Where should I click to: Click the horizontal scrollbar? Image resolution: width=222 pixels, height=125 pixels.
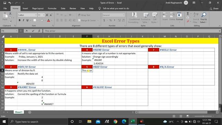(x=173, y=112)
